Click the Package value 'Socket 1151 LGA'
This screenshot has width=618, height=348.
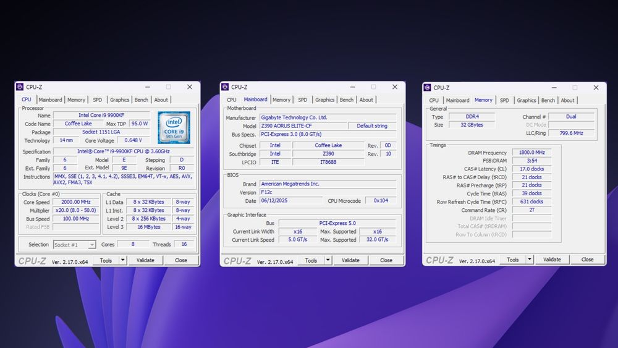click(x=101, y=132)
